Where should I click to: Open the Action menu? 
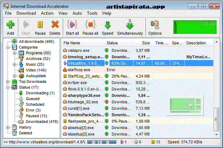[47, 13]
